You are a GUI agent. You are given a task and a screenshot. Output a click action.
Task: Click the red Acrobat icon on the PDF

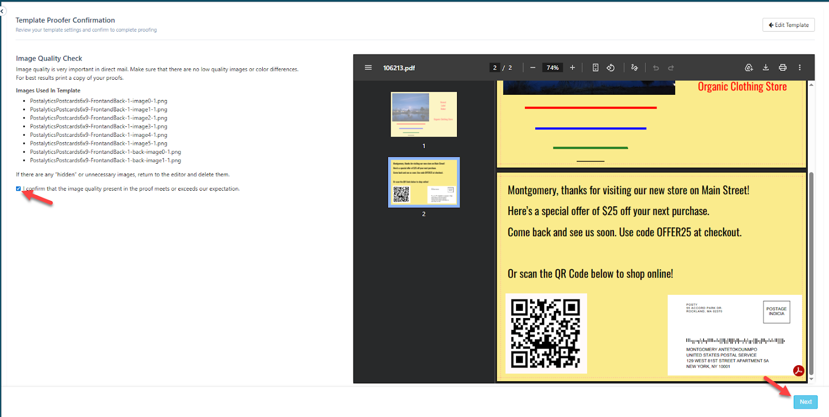click(x=798, y=370)
